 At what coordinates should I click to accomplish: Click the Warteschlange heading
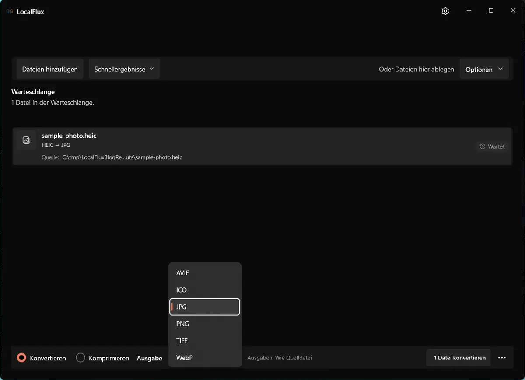click(x=33, y=92)
